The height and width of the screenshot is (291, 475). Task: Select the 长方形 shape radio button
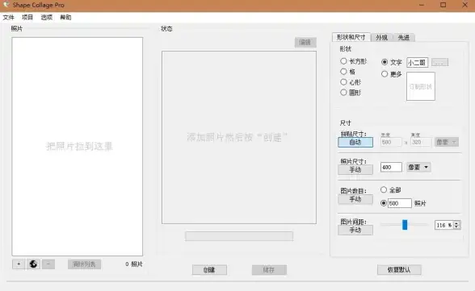pyautogui.click(x=343, y=61)
